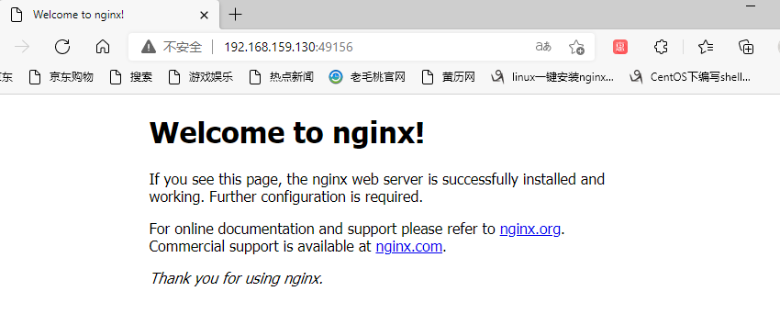
Task: Click the Thank you for using nginx. text
Action: [x=236, y=278]
